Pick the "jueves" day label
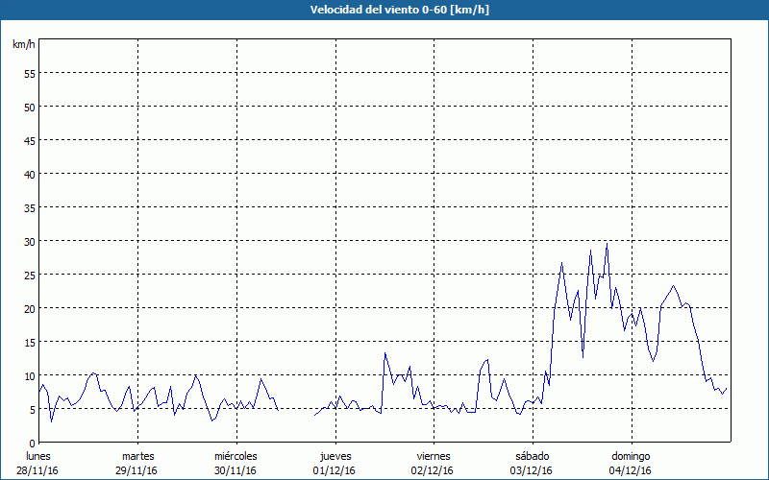The image size is (769, 480). (335, 456)
